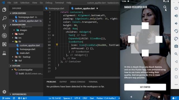Switch to the Debug Console tab
Screen dimensions: 179x100
tap(77, 82)
